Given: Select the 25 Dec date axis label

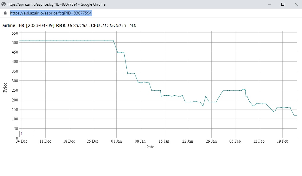Looking at the screenshot, I should point(93,141).
